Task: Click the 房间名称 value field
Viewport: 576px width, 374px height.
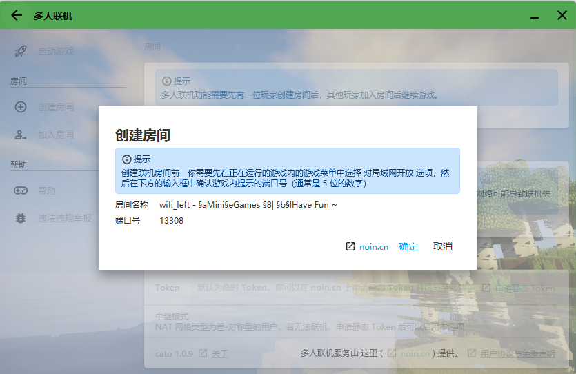Action: click(248, 205)
